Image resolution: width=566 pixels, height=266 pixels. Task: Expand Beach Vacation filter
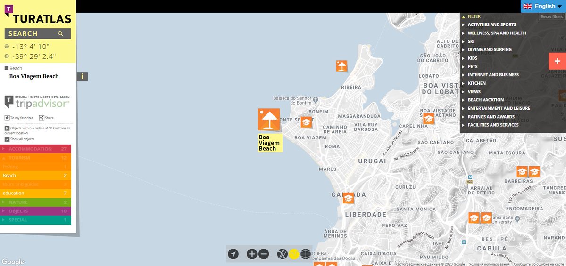click(x=485, y=100)
